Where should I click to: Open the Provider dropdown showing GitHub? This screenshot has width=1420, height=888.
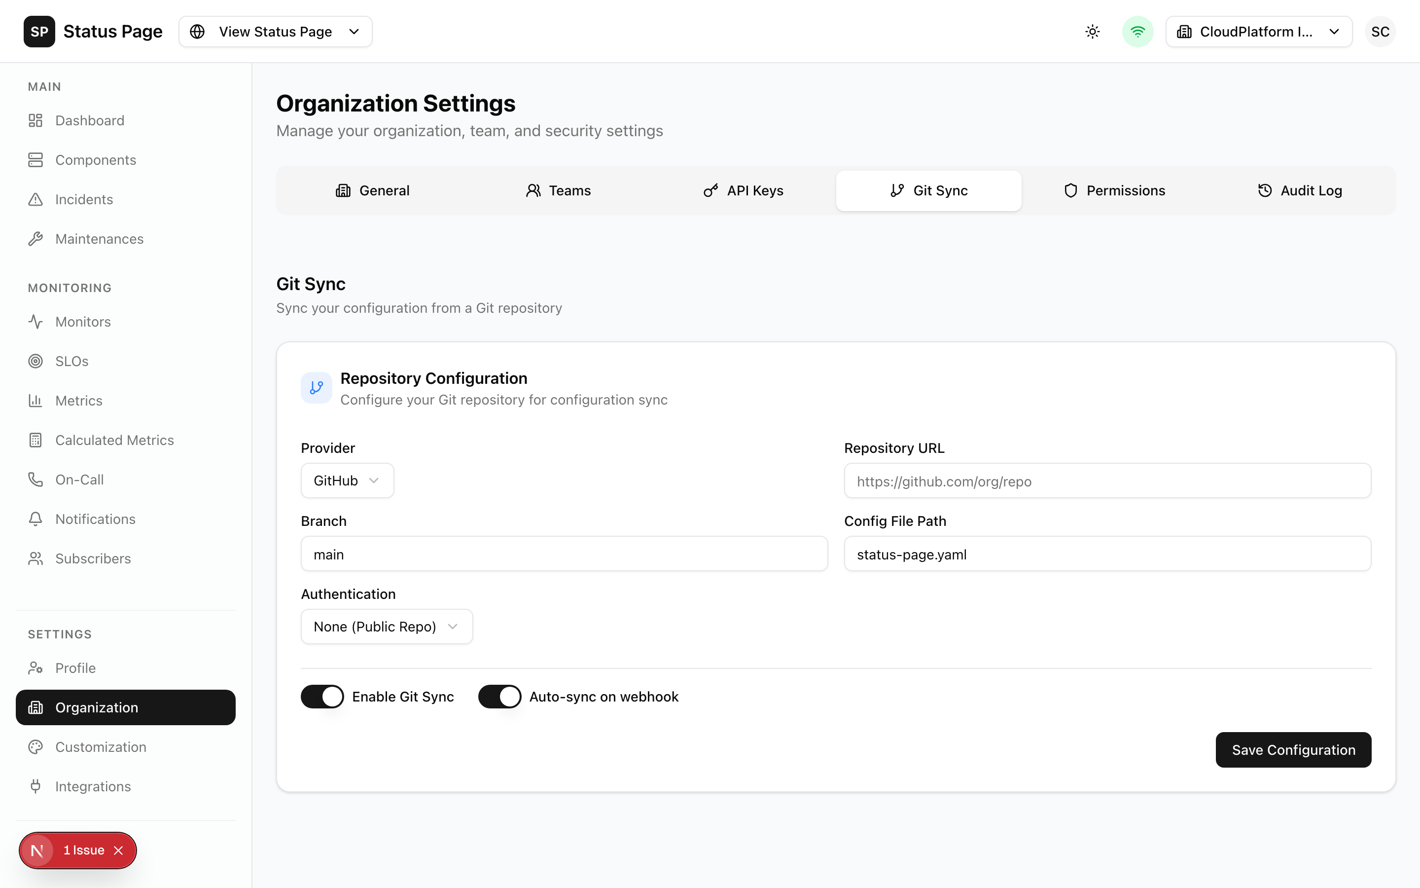tap(347, 480)
